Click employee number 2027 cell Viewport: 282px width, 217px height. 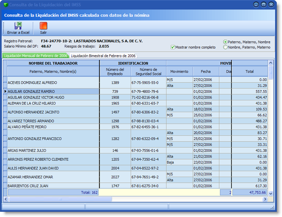(x=115, y=177)
